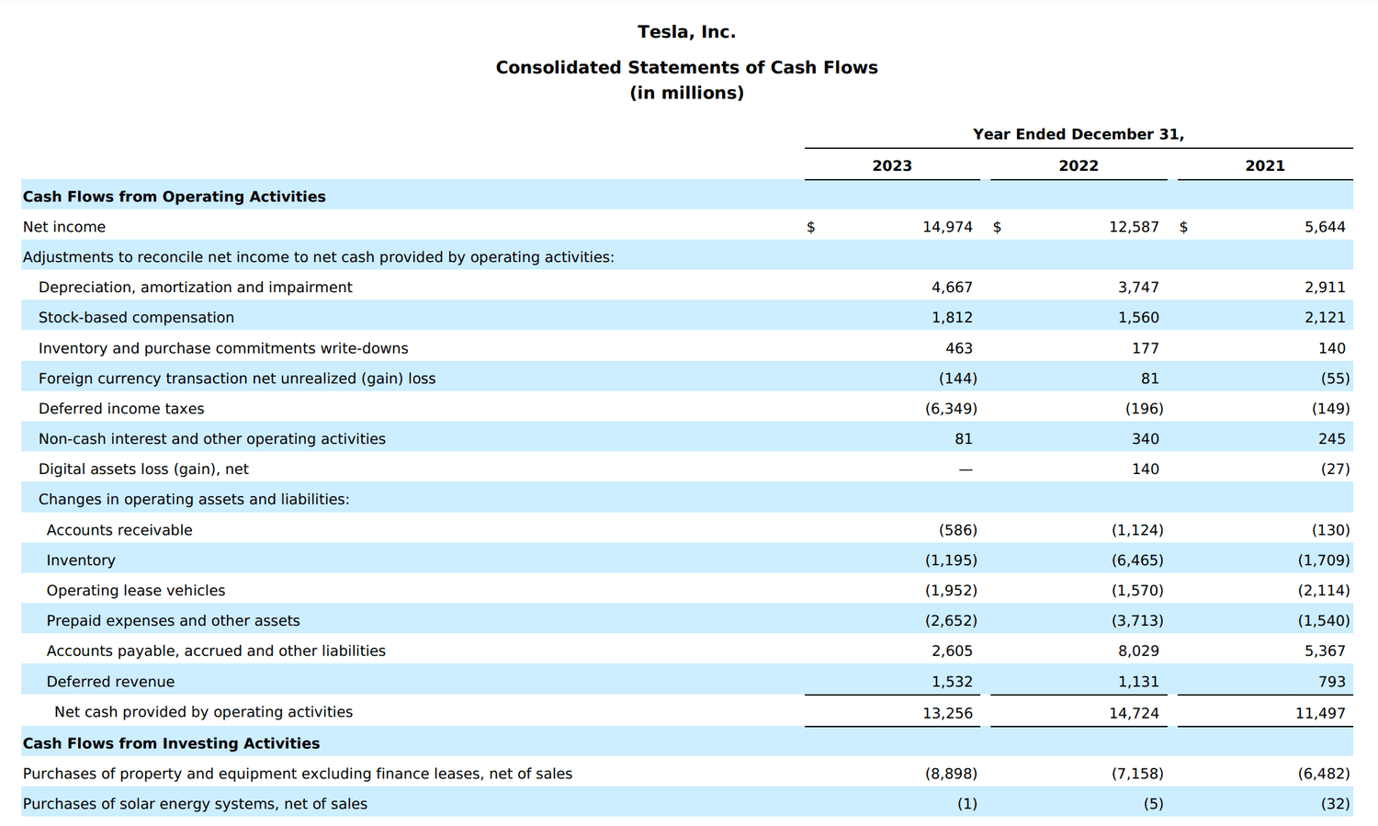Viewport: 1378px width, 826px height.
Task: Select the 2023 column header
Action: 892,165
